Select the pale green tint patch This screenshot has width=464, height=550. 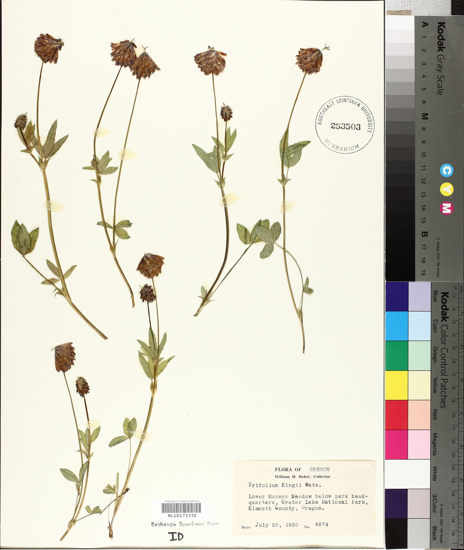[x=419, y=356]
